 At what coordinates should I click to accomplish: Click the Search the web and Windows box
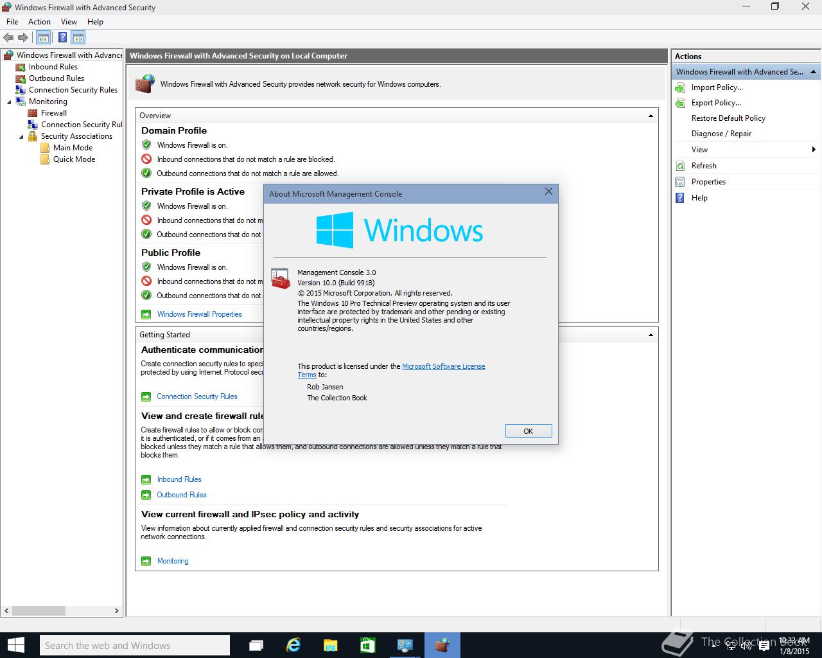[134, 645]
